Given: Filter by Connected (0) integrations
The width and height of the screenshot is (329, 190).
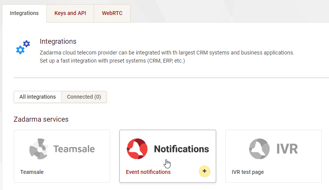Looking at the screenshot, I should (84, 97).
